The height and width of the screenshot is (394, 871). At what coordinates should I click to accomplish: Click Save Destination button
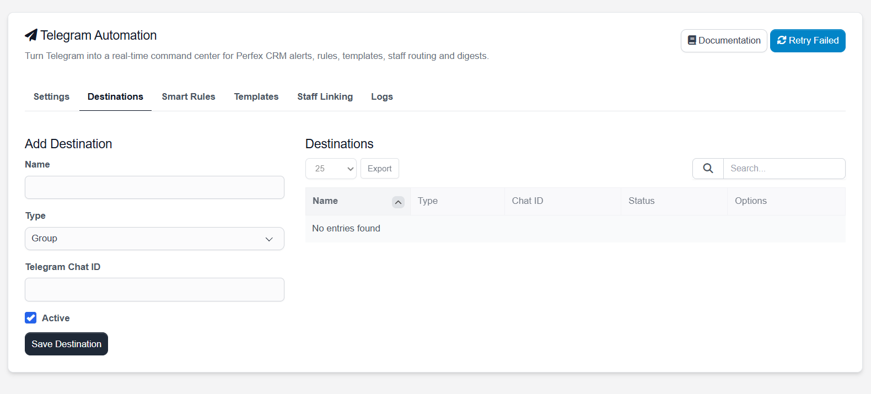click(66, 344)
